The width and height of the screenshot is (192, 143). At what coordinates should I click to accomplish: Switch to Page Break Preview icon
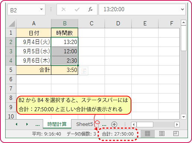(x=176, y=134)
